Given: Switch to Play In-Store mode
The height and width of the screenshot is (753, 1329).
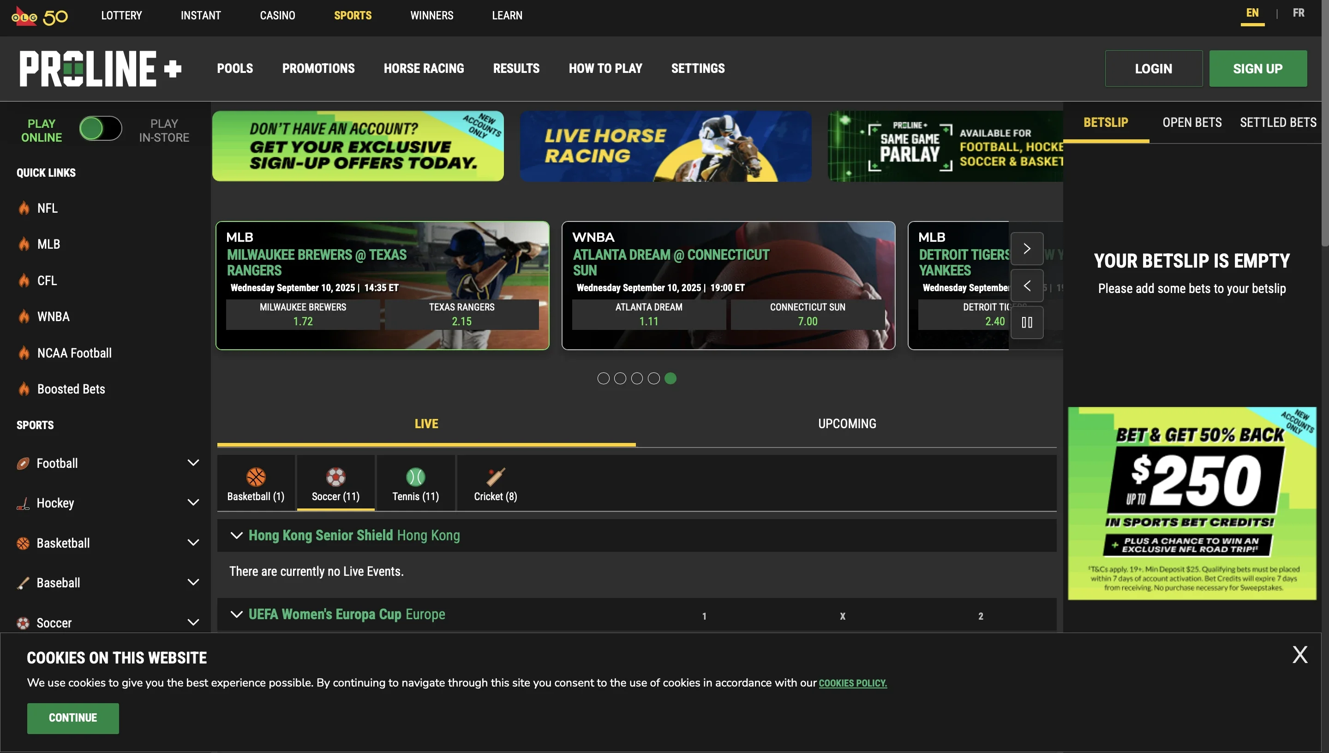Looking at the screenshot, I should click(164, 130).
